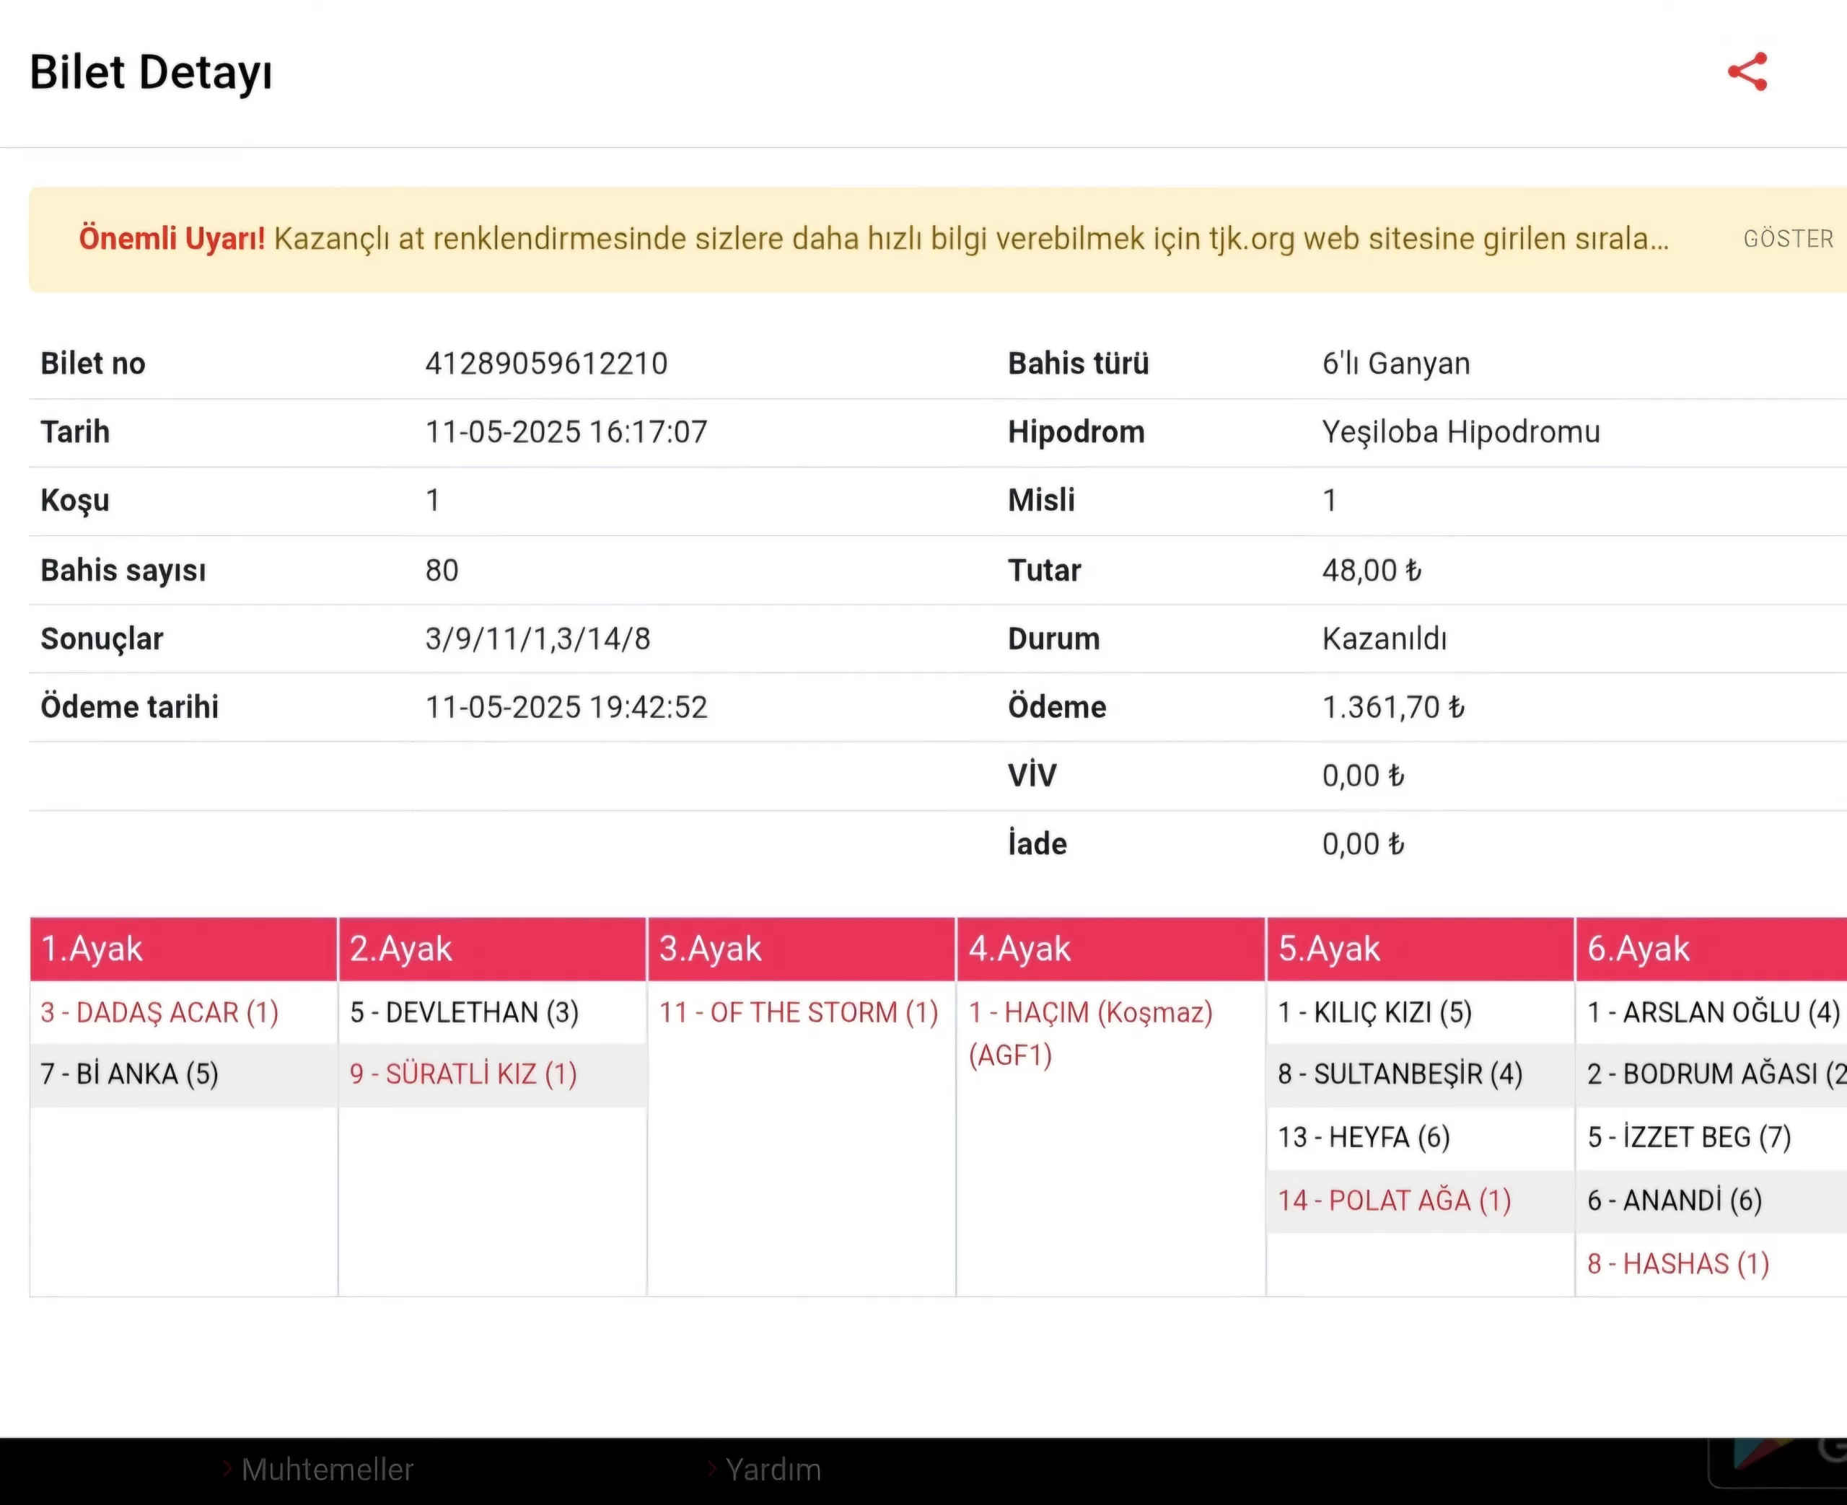Screen dimensions: 1847x1505
Task: Click the 2.Ayak column header
Action: point(400,949)
